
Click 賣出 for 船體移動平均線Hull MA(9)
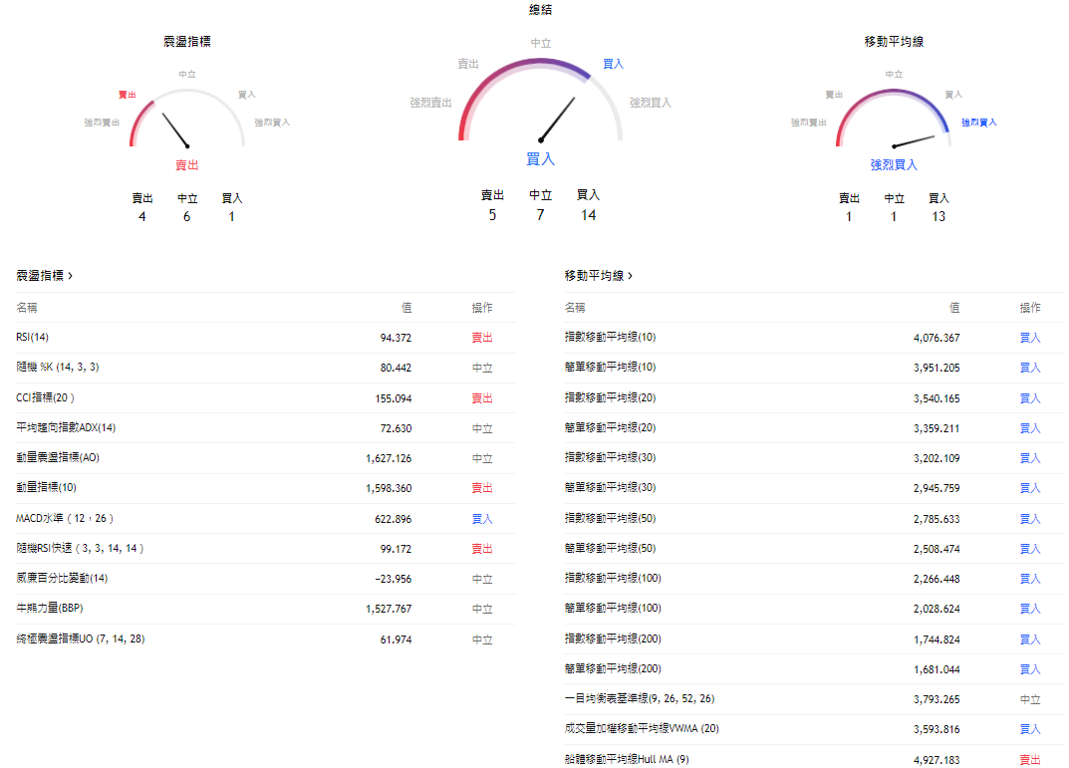[x=1029, y=758]
